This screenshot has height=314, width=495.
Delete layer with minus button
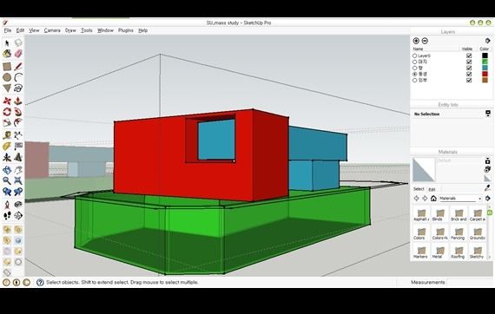[x=425, y=41]
